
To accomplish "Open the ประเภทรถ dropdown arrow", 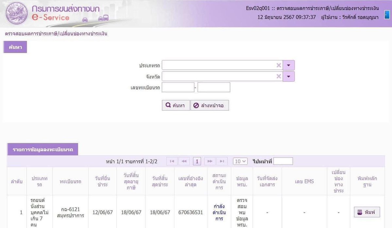I will click(288, 65).
